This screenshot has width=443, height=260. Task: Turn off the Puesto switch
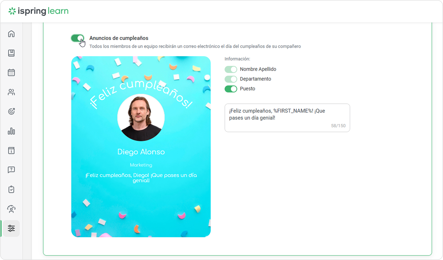tap(231, 89)
